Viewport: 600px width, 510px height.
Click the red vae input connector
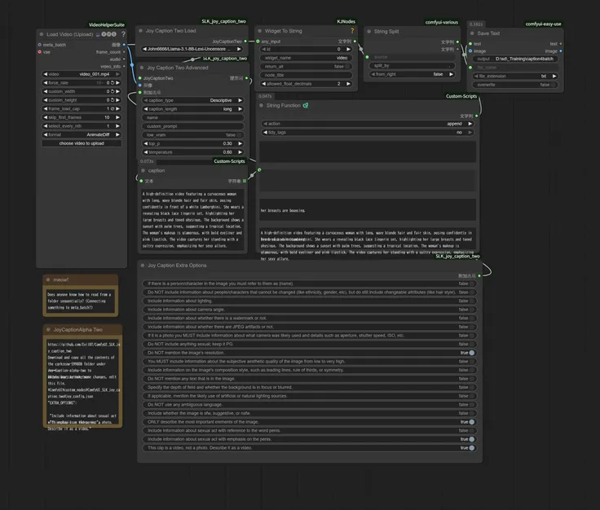39,52
